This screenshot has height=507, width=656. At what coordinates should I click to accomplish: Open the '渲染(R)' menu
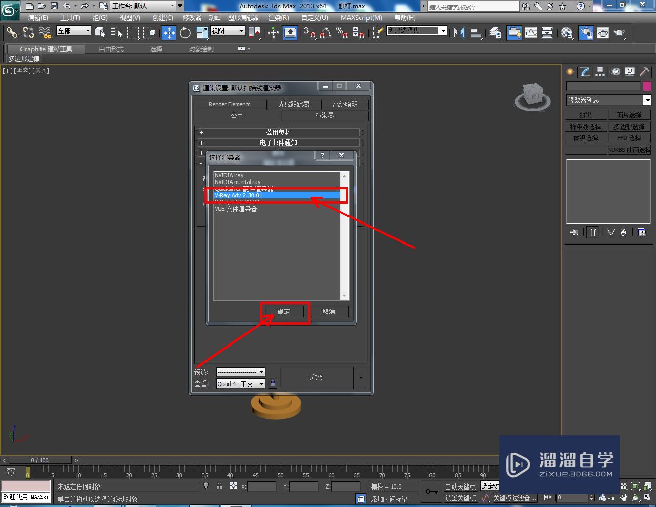279,17
